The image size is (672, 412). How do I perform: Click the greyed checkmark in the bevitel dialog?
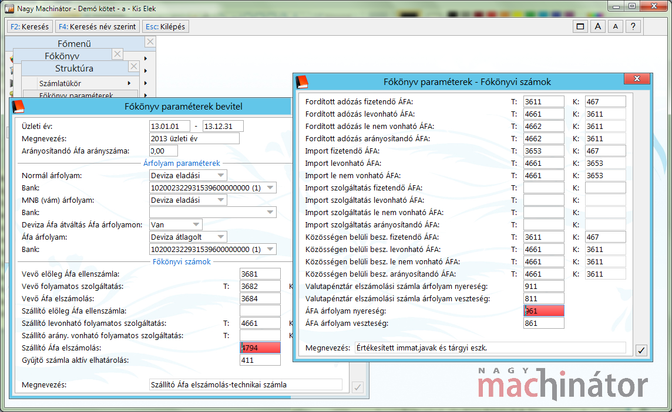pos(357,387)
